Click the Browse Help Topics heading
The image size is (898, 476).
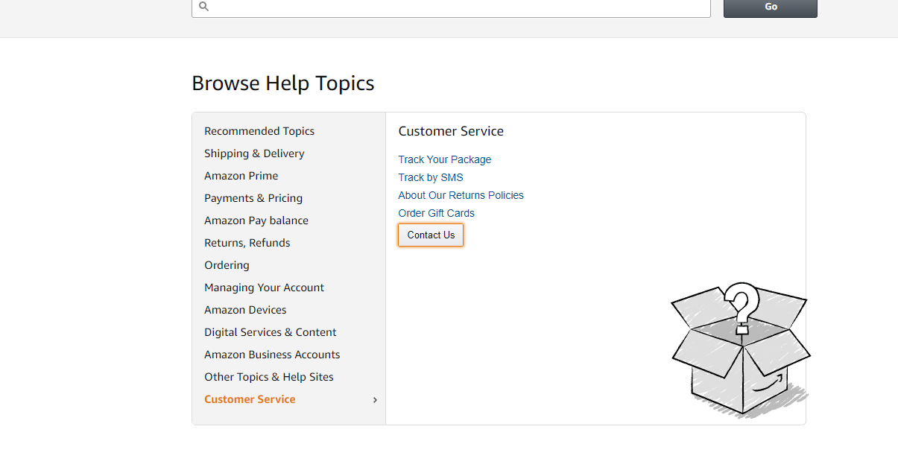[x=283, y=83]
